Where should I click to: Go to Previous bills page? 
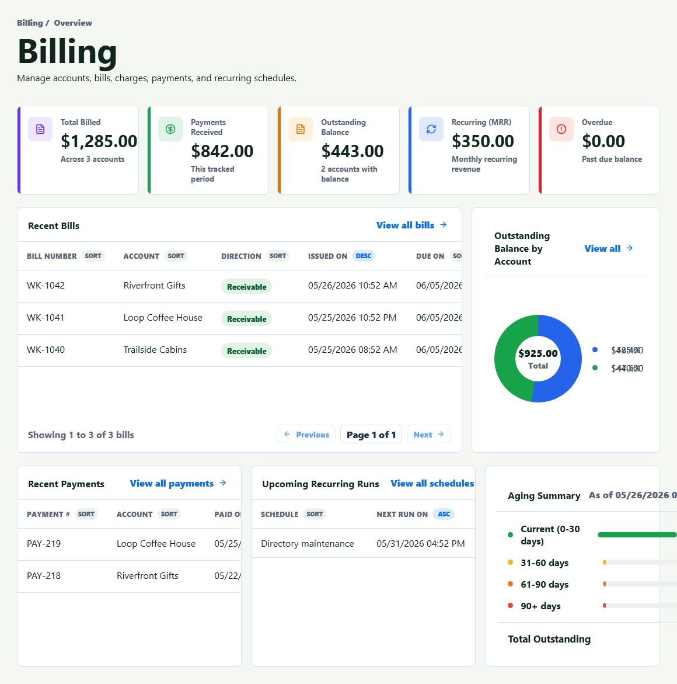click(306, 435)
